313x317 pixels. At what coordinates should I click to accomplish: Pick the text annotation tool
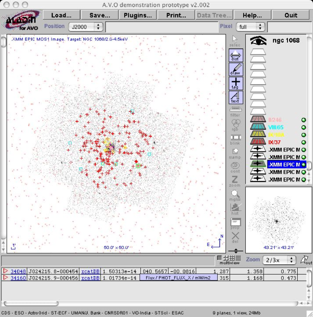(x=236, y=97)
